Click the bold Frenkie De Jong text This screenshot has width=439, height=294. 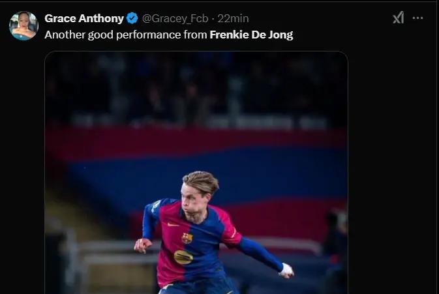click(x=251, y=35)
